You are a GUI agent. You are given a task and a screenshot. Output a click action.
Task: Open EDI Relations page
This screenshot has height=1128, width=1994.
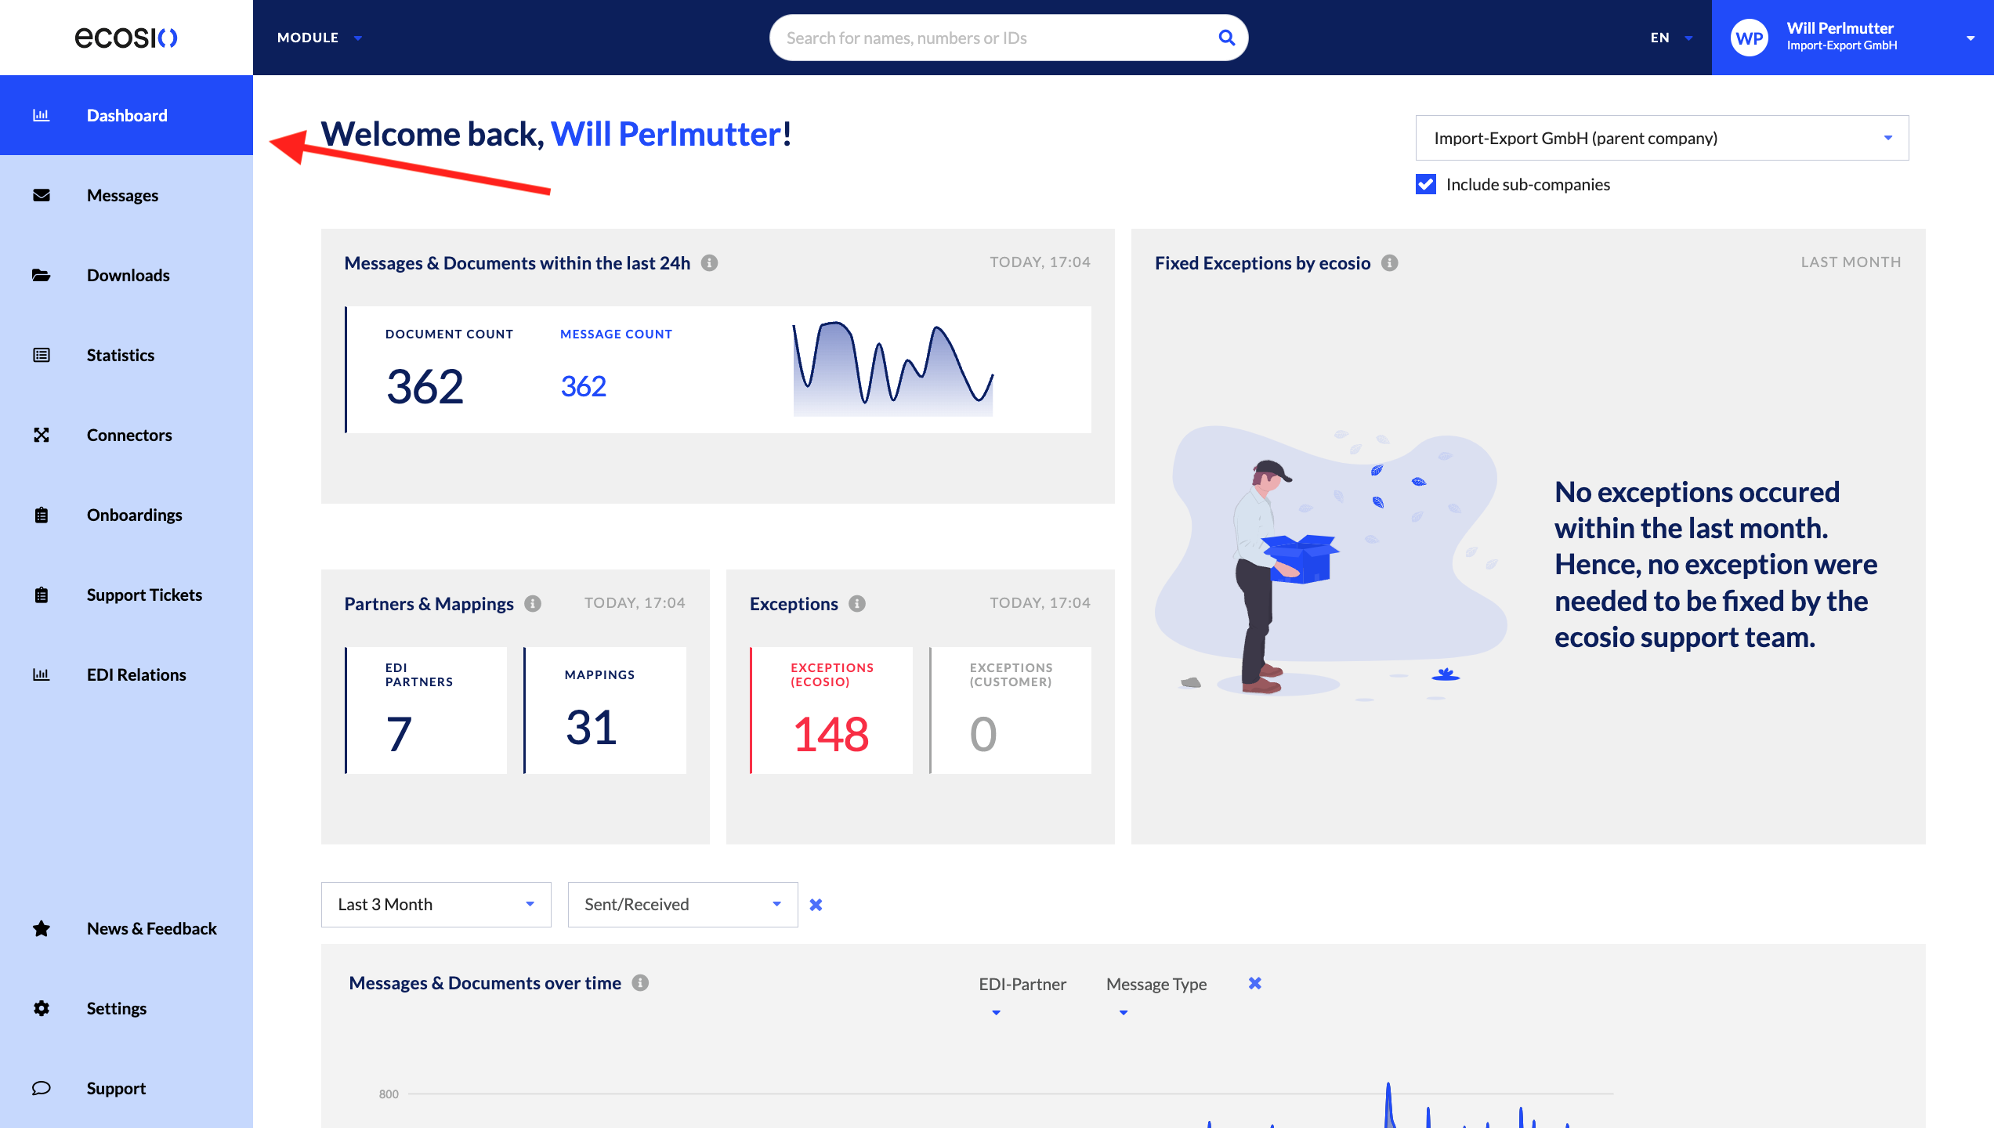(126, 674)
